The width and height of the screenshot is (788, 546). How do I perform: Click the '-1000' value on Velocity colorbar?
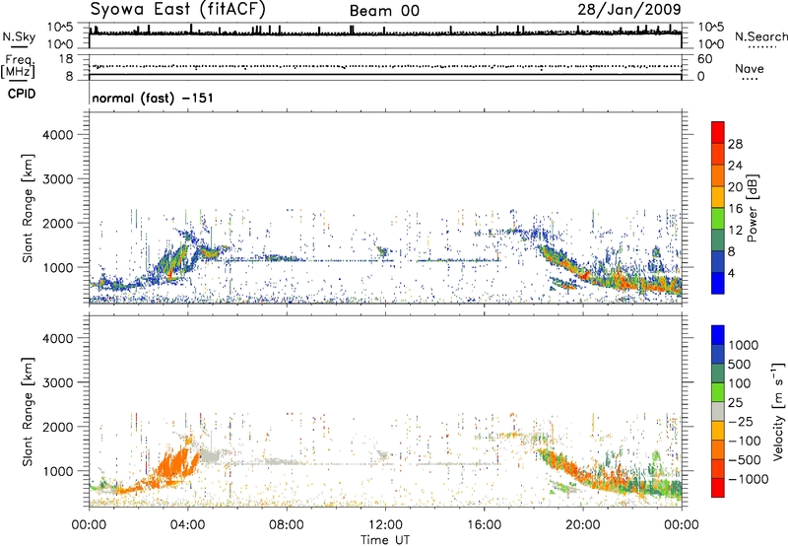749,479
